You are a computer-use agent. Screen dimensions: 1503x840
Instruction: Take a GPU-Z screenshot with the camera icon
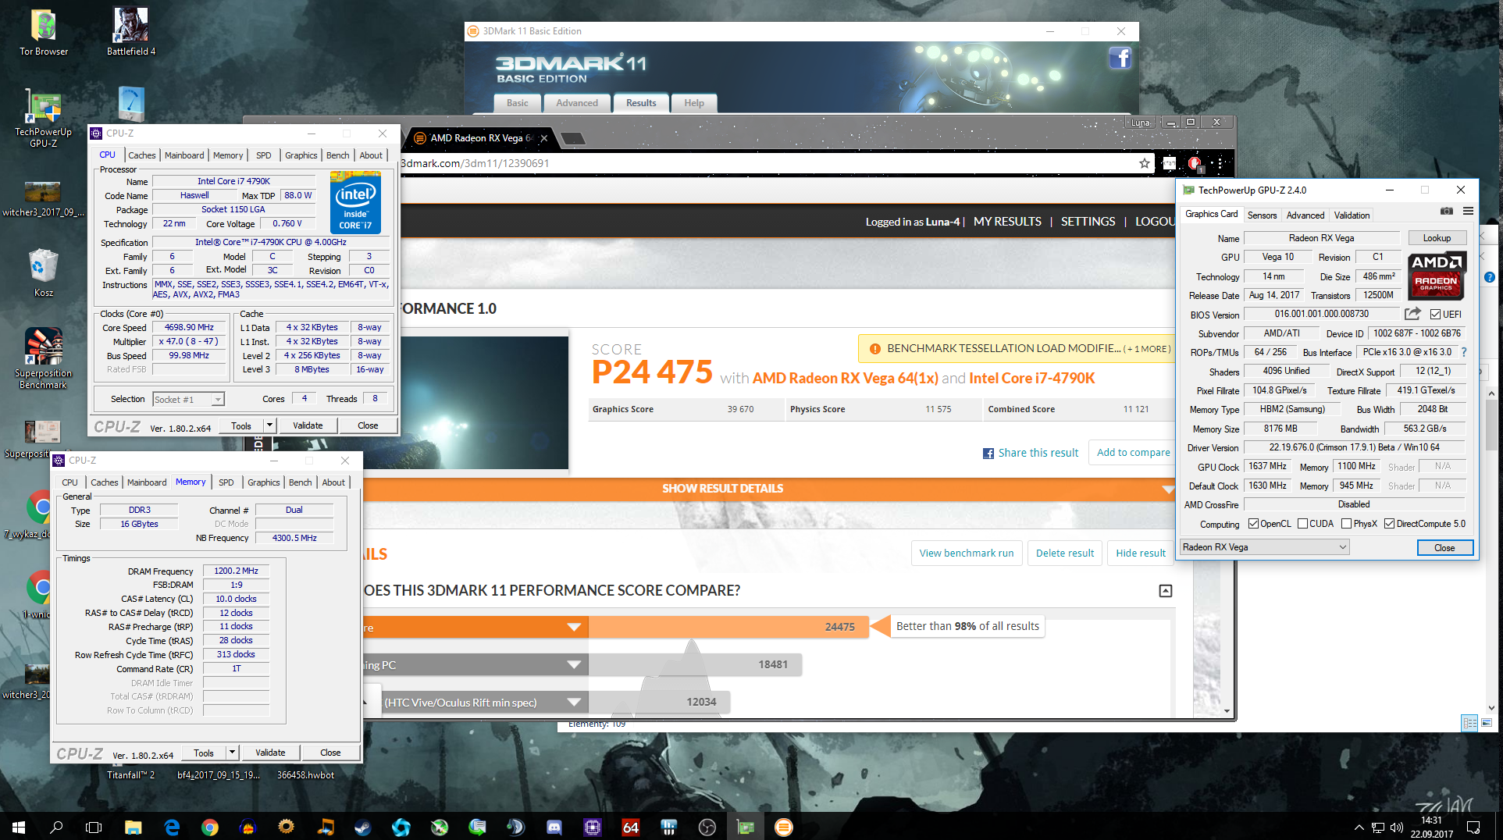(1447, 212)
